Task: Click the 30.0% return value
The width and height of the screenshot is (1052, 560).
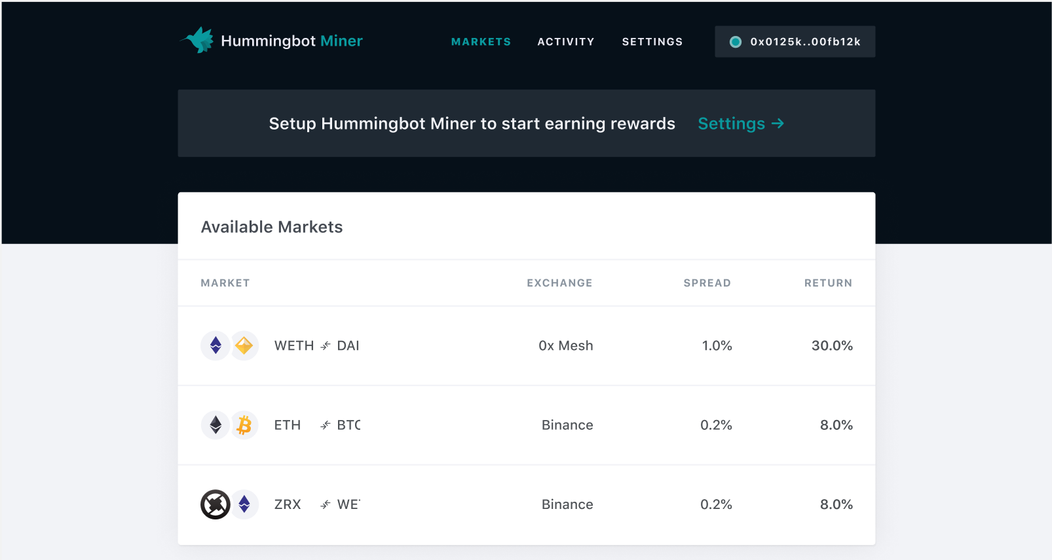Action: click(x=832, y=345)
